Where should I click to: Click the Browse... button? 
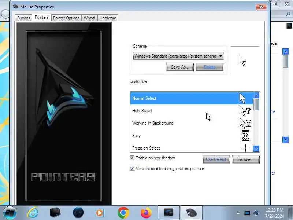tap(246, 159)
